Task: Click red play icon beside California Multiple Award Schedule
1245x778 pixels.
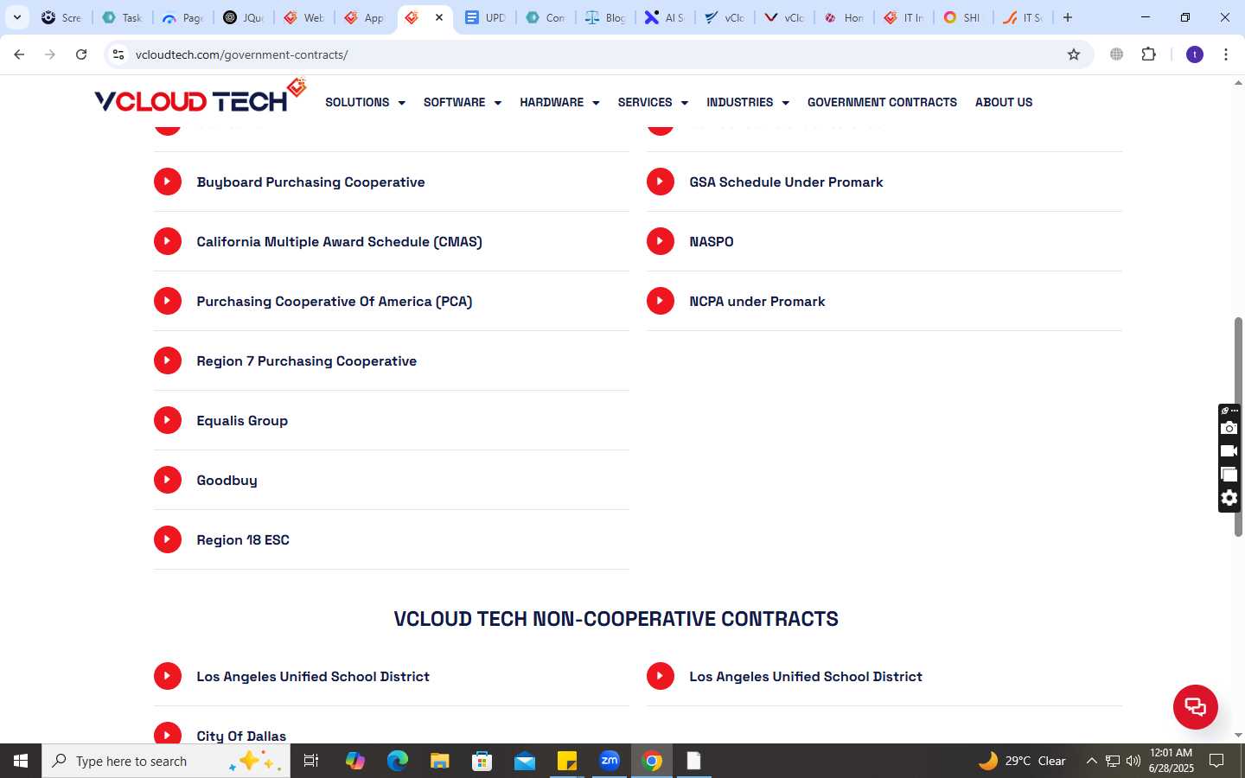Action: [168, 241]
